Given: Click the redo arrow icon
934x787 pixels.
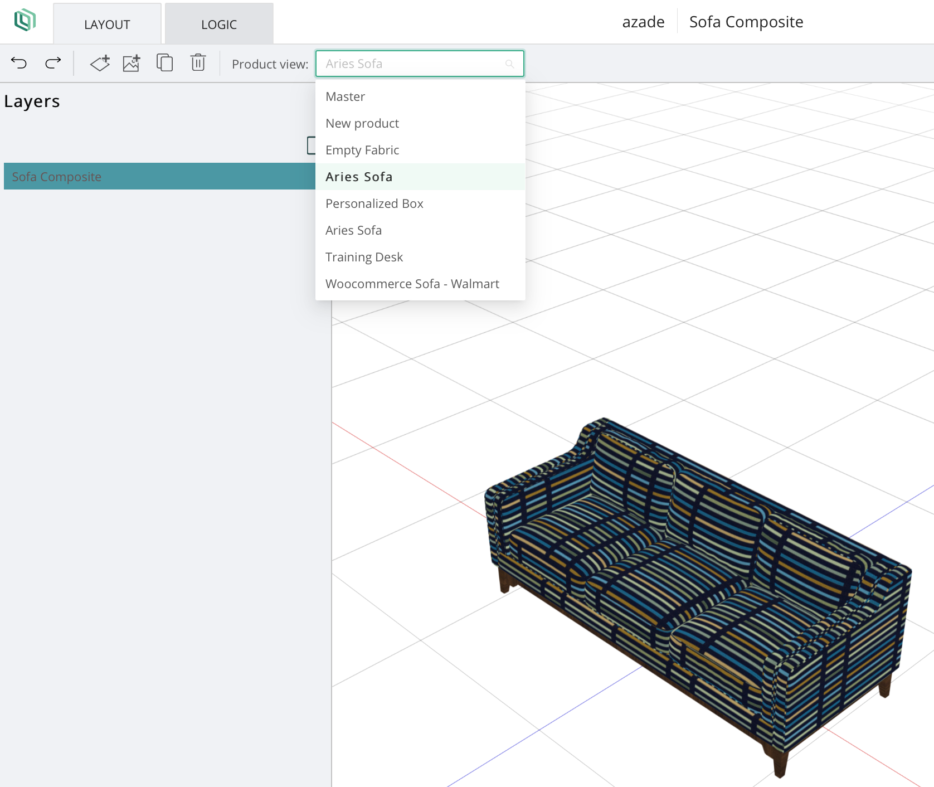Looking at the screenshot, I should click(x=53, y=63).
